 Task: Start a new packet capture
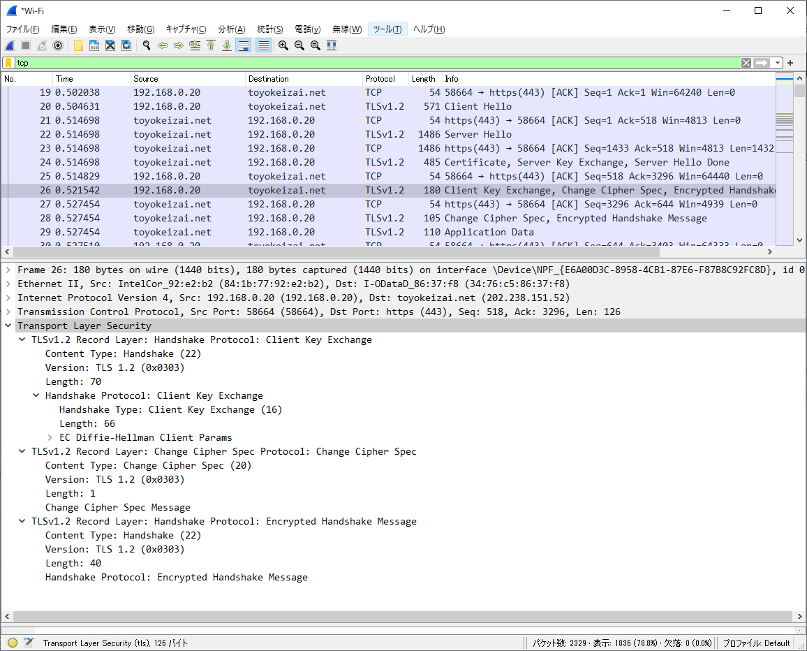coord(9,45)
